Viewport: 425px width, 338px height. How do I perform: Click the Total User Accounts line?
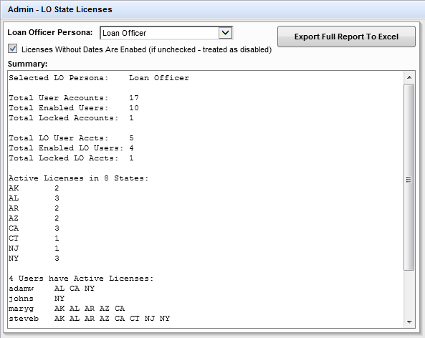click(x=74, y=98)
